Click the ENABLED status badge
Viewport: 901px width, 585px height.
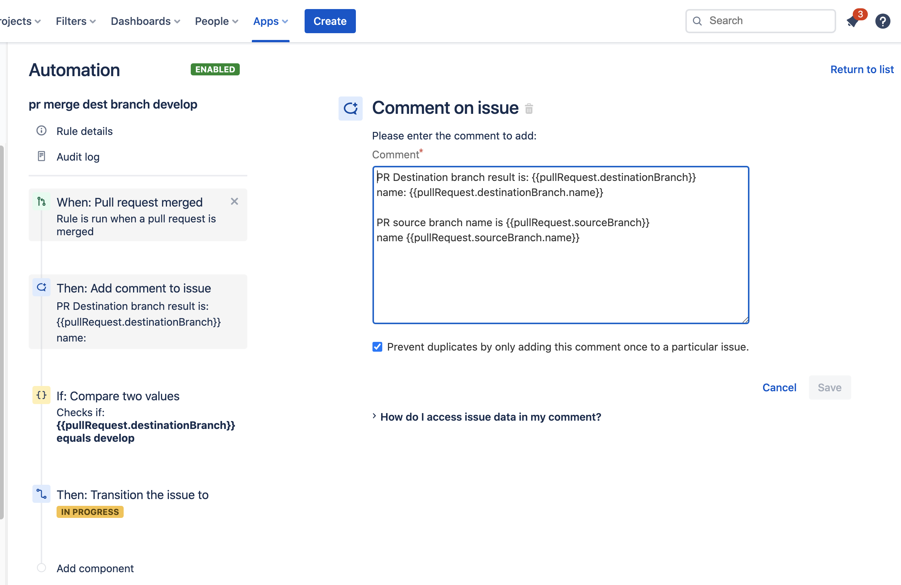point(215,70)
